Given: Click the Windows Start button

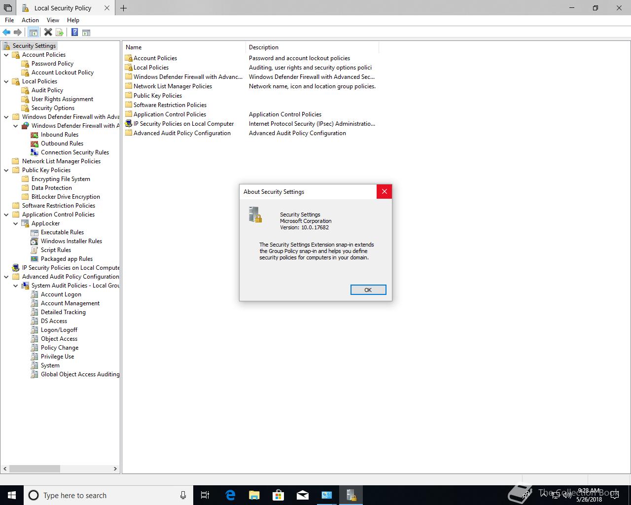Looking at the screenshot, I should click(12, 495).
